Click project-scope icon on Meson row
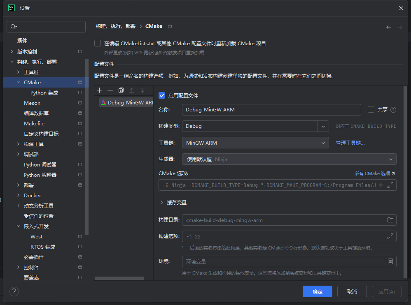This screenshot has width=411, height=305. click(80, 103)
